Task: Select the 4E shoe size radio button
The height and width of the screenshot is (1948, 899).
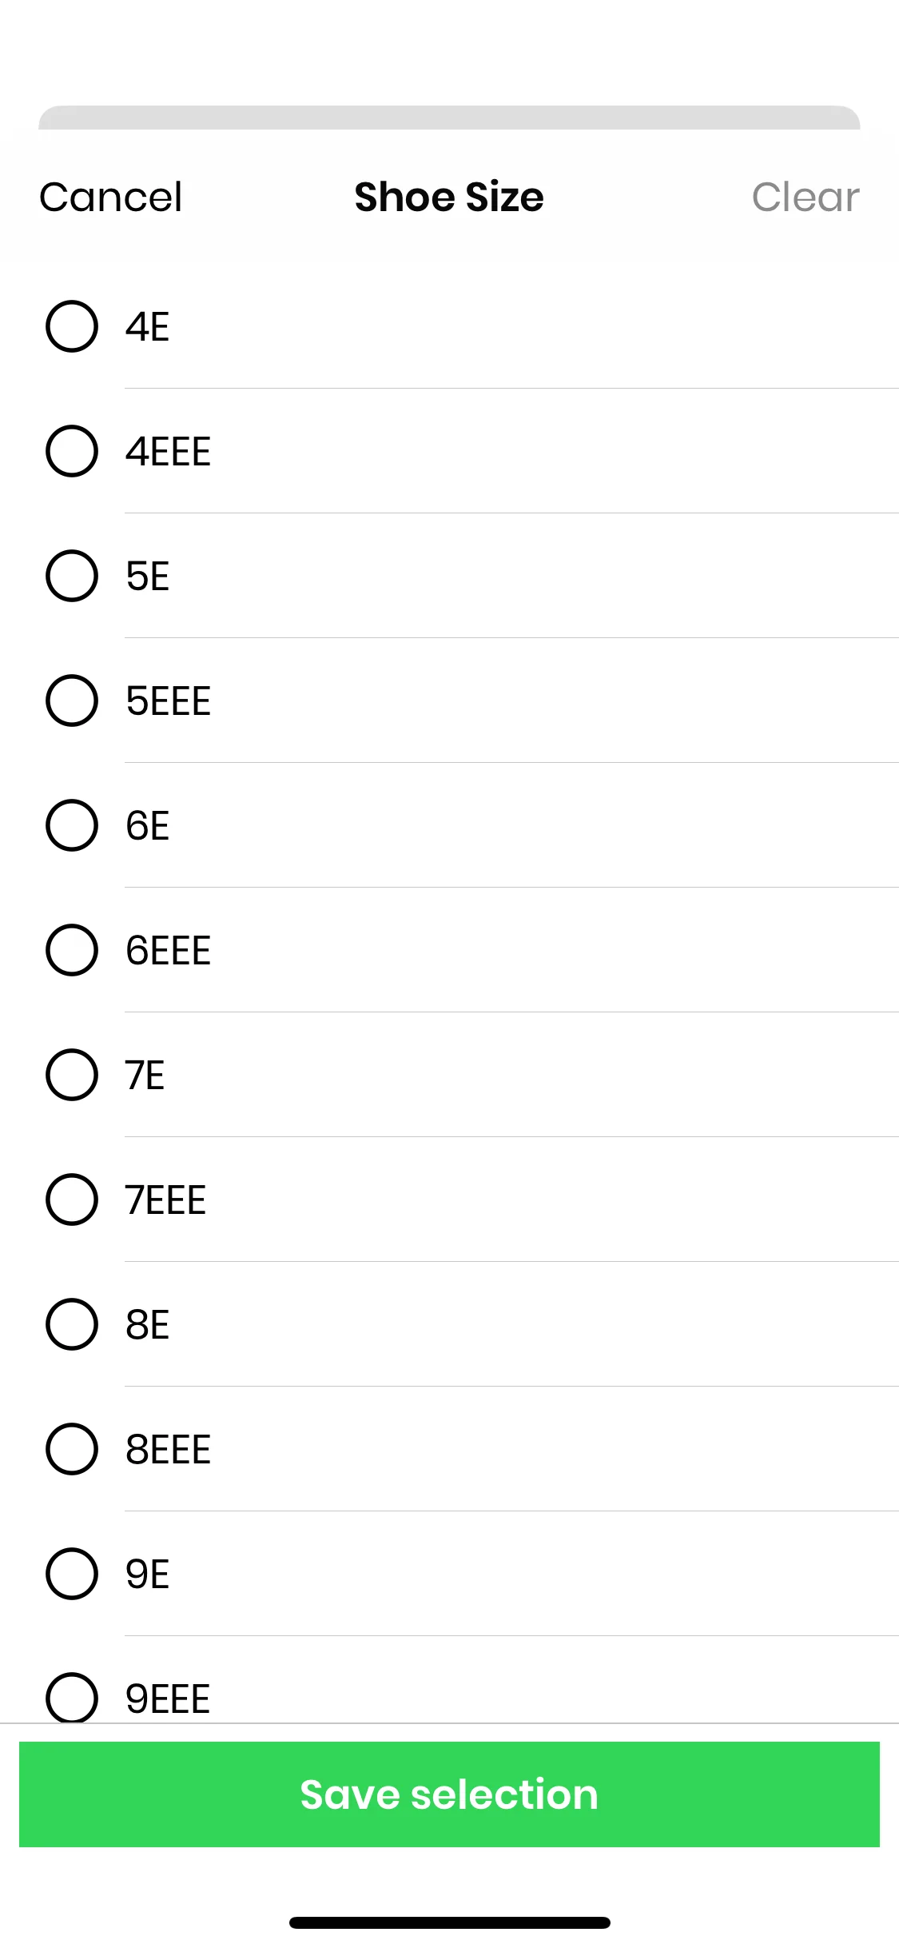Action: click(72, 326)
